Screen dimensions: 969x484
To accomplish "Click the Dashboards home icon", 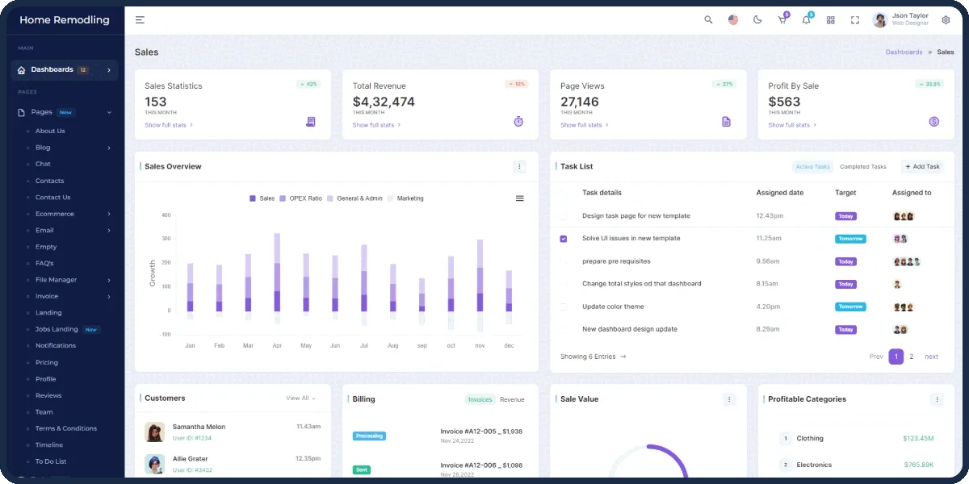I will point(21,70).
